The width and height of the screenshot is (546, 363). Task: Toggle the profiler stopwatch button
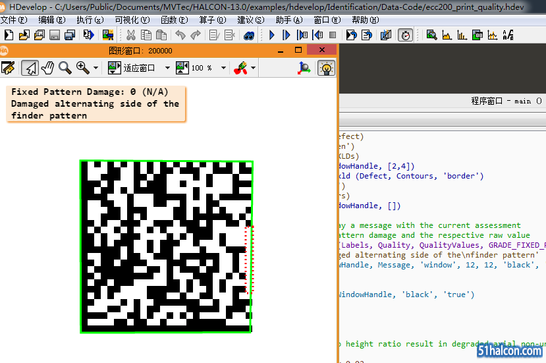click(405, 35)
